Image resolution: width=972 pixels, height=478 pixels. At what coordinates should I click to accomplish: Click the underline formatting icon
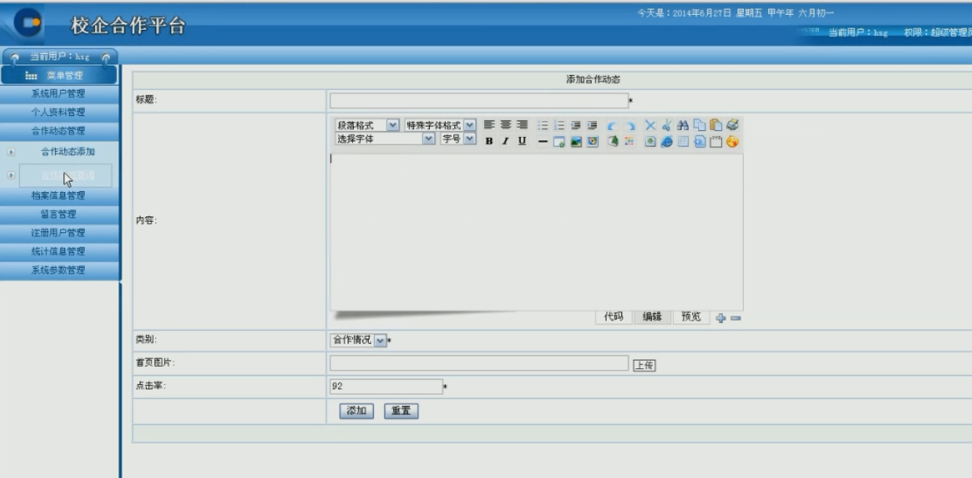point(522,141)
